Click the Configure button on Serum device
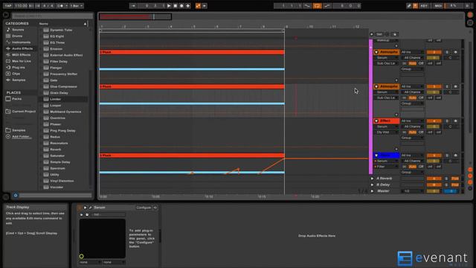The image size is (476, 268). coord(144,208)
